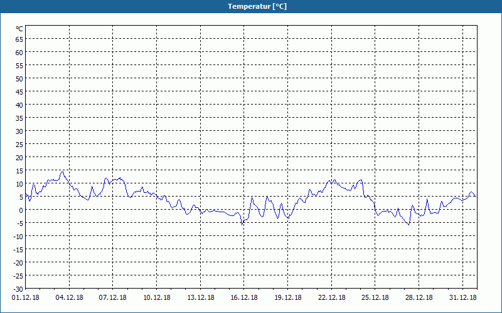Select the 25 y-axis label
This screenshot has height=313, width=502.
pyautogui.click(x=19, y=145)
